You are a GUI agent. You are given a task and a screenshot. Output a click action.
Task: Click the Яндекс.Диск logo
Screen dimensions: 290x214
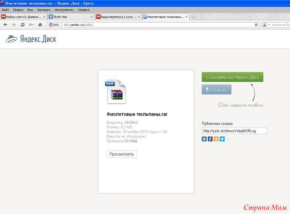(31, 39)
